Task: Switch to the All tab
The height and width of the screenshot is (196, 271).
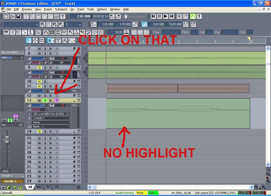Action: [30, 187]
